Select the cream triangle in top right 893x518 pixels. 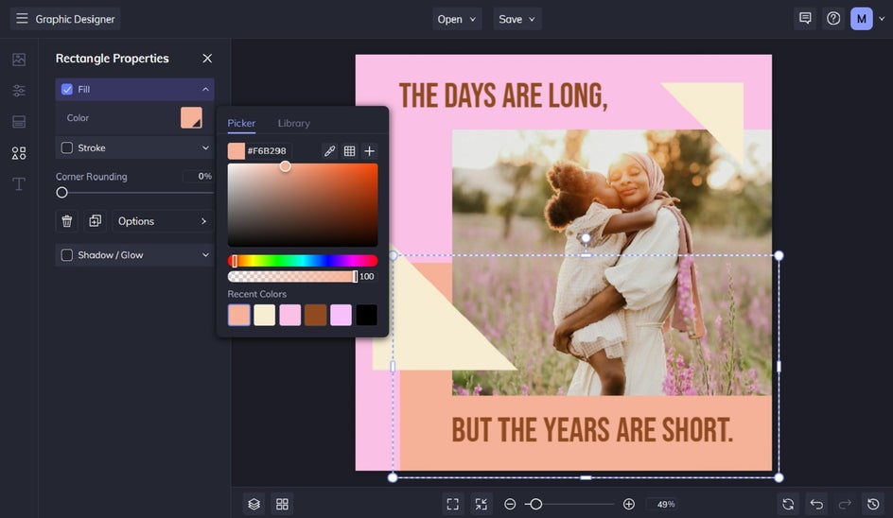click(718, 111)
